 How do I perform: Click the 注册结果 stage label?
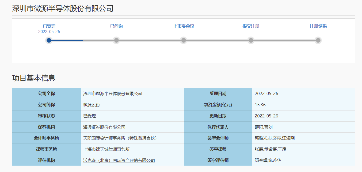[x=318, y=26]
